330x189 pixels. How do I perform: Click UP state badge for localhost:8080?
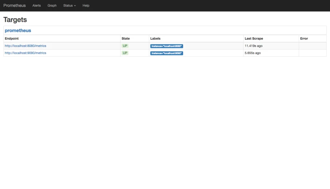click(x=125, y=46)
